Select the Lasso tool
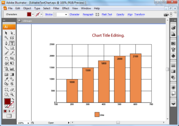 click(x=12, y=37)
